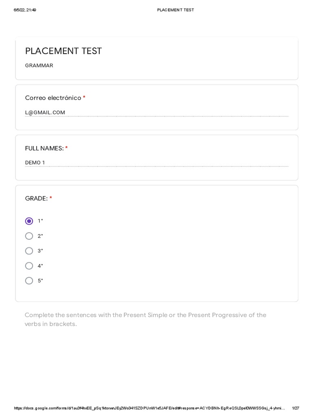
Task: Click the FULL NAMES input field
Action: 157,163
